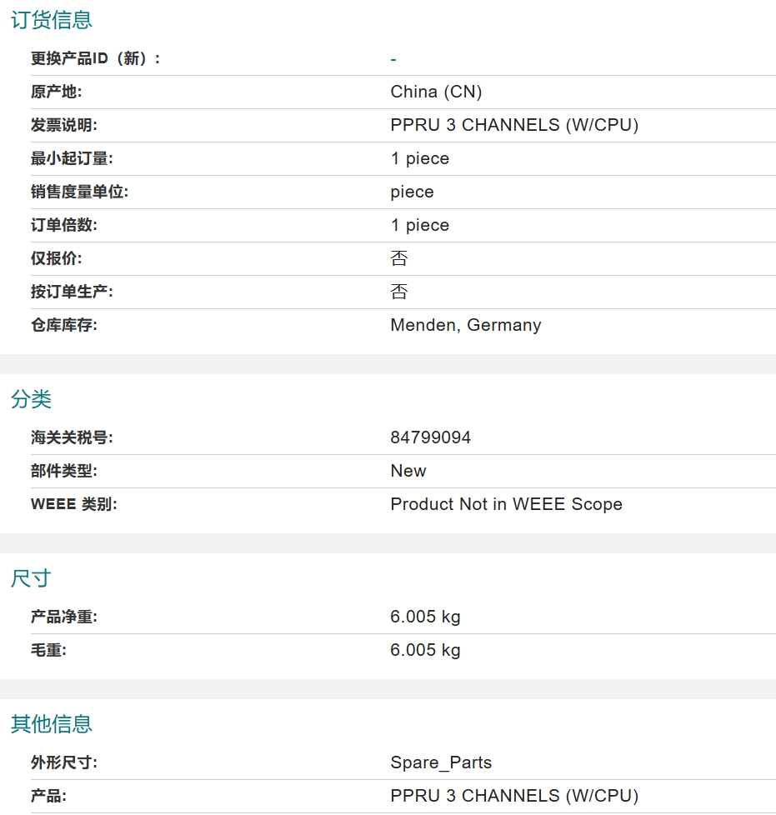The height and width of the screenshot is (815, 776).
Task: Select the 仅报价 否 value
Action: 398,258
